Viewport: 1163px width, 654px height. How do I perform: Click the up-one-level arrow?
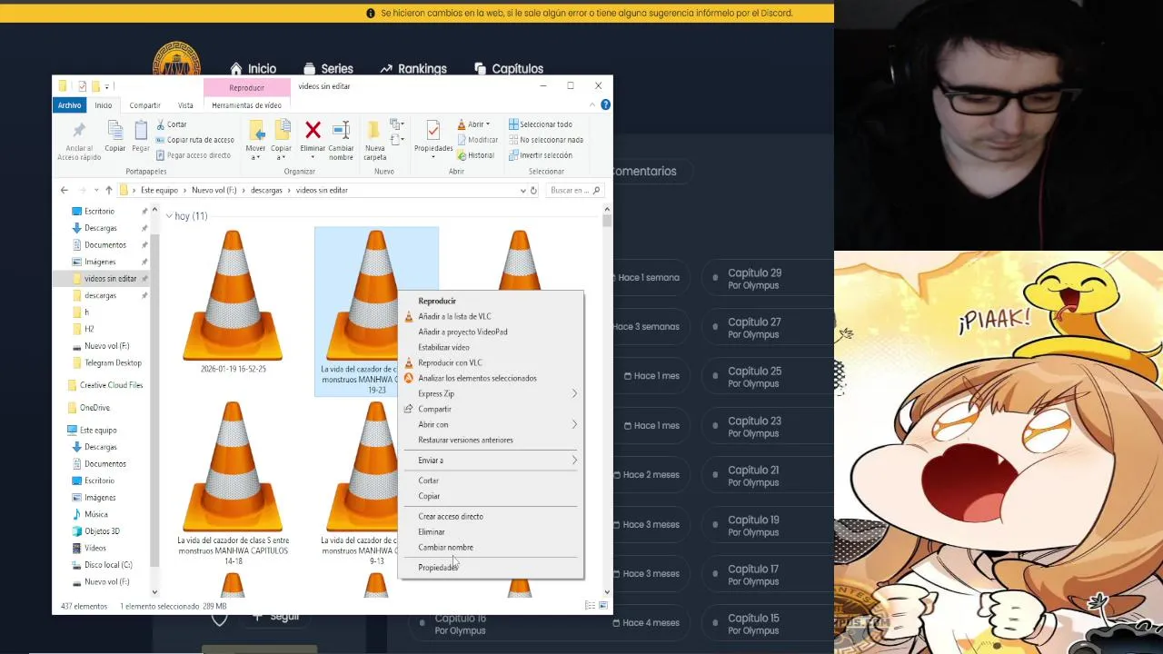(x=108, y=190)
